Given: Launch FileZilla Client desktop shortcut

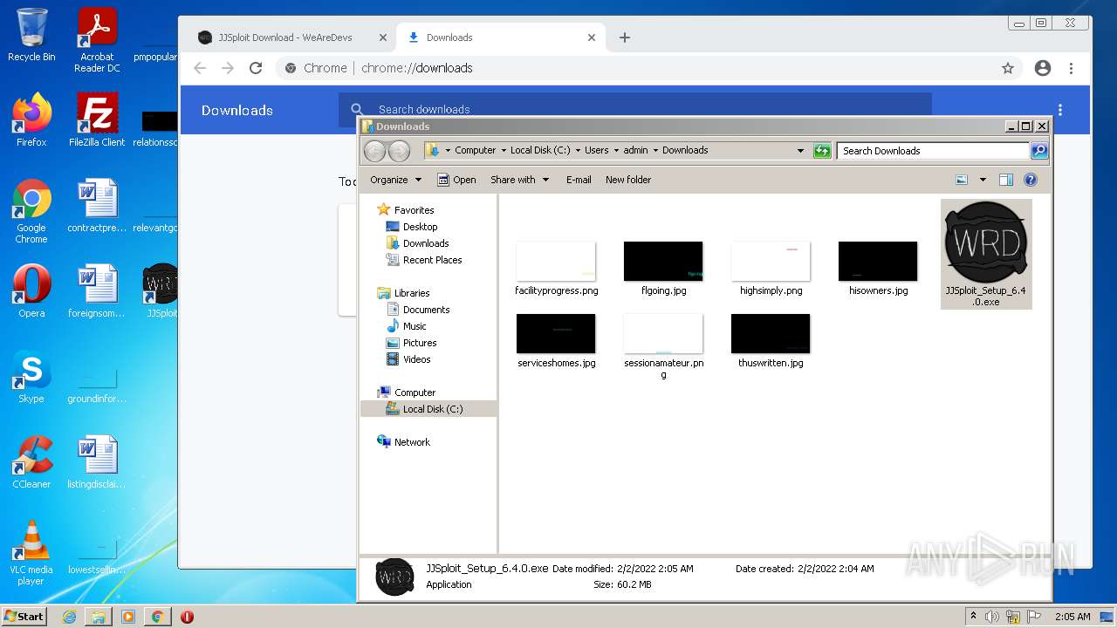Looking at the screenshot, I should (97, 119).
